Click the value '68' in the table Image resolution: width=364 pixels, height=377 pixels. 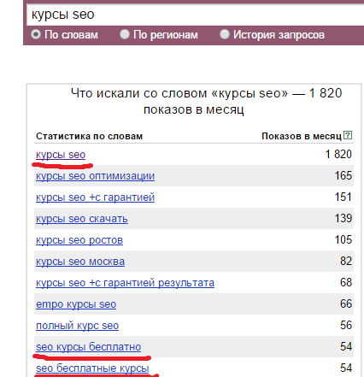point(346,283)
